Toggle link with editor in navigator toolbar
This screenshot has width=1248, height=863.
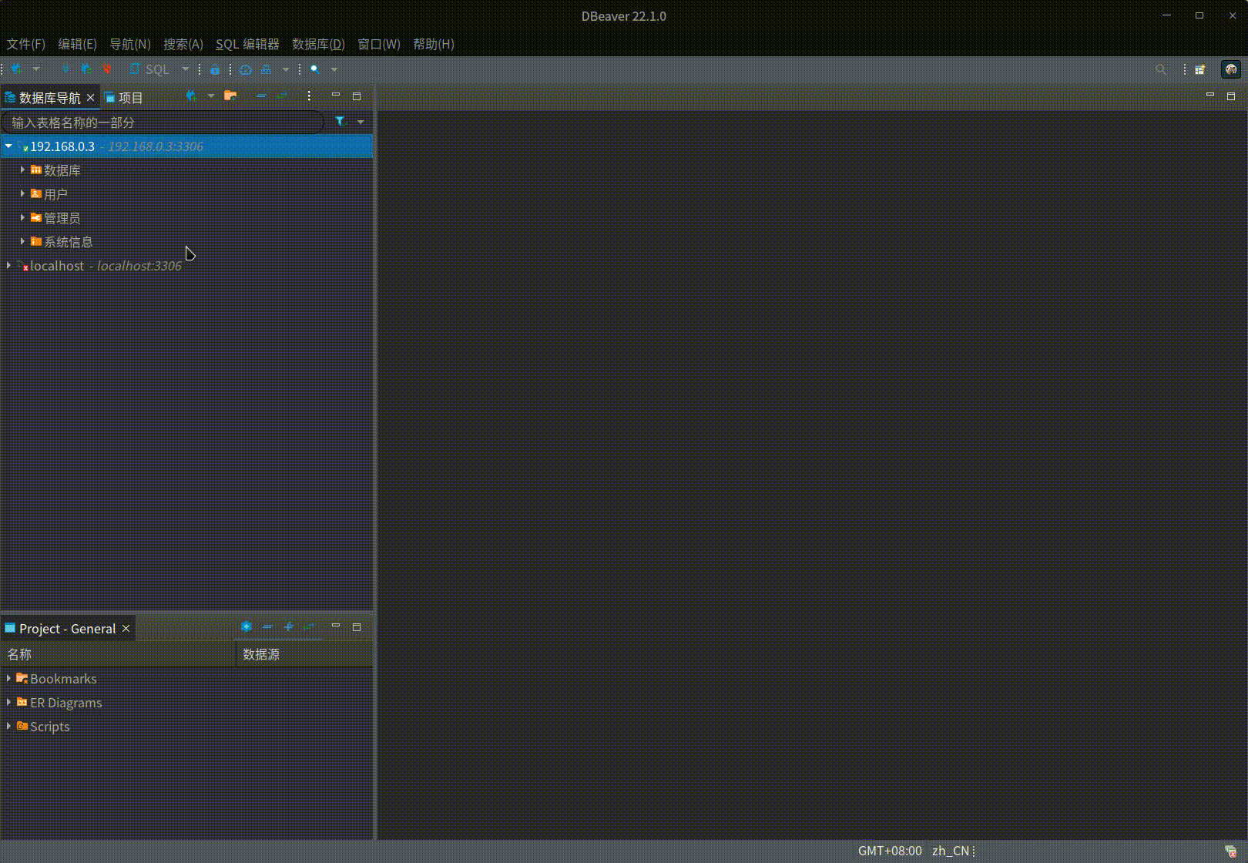282,96
